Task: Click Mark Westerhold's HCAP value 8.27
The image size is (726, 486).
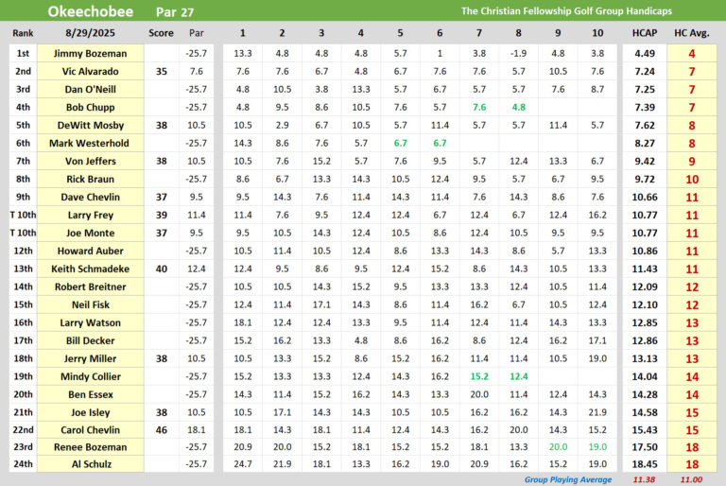Action: 645,143
